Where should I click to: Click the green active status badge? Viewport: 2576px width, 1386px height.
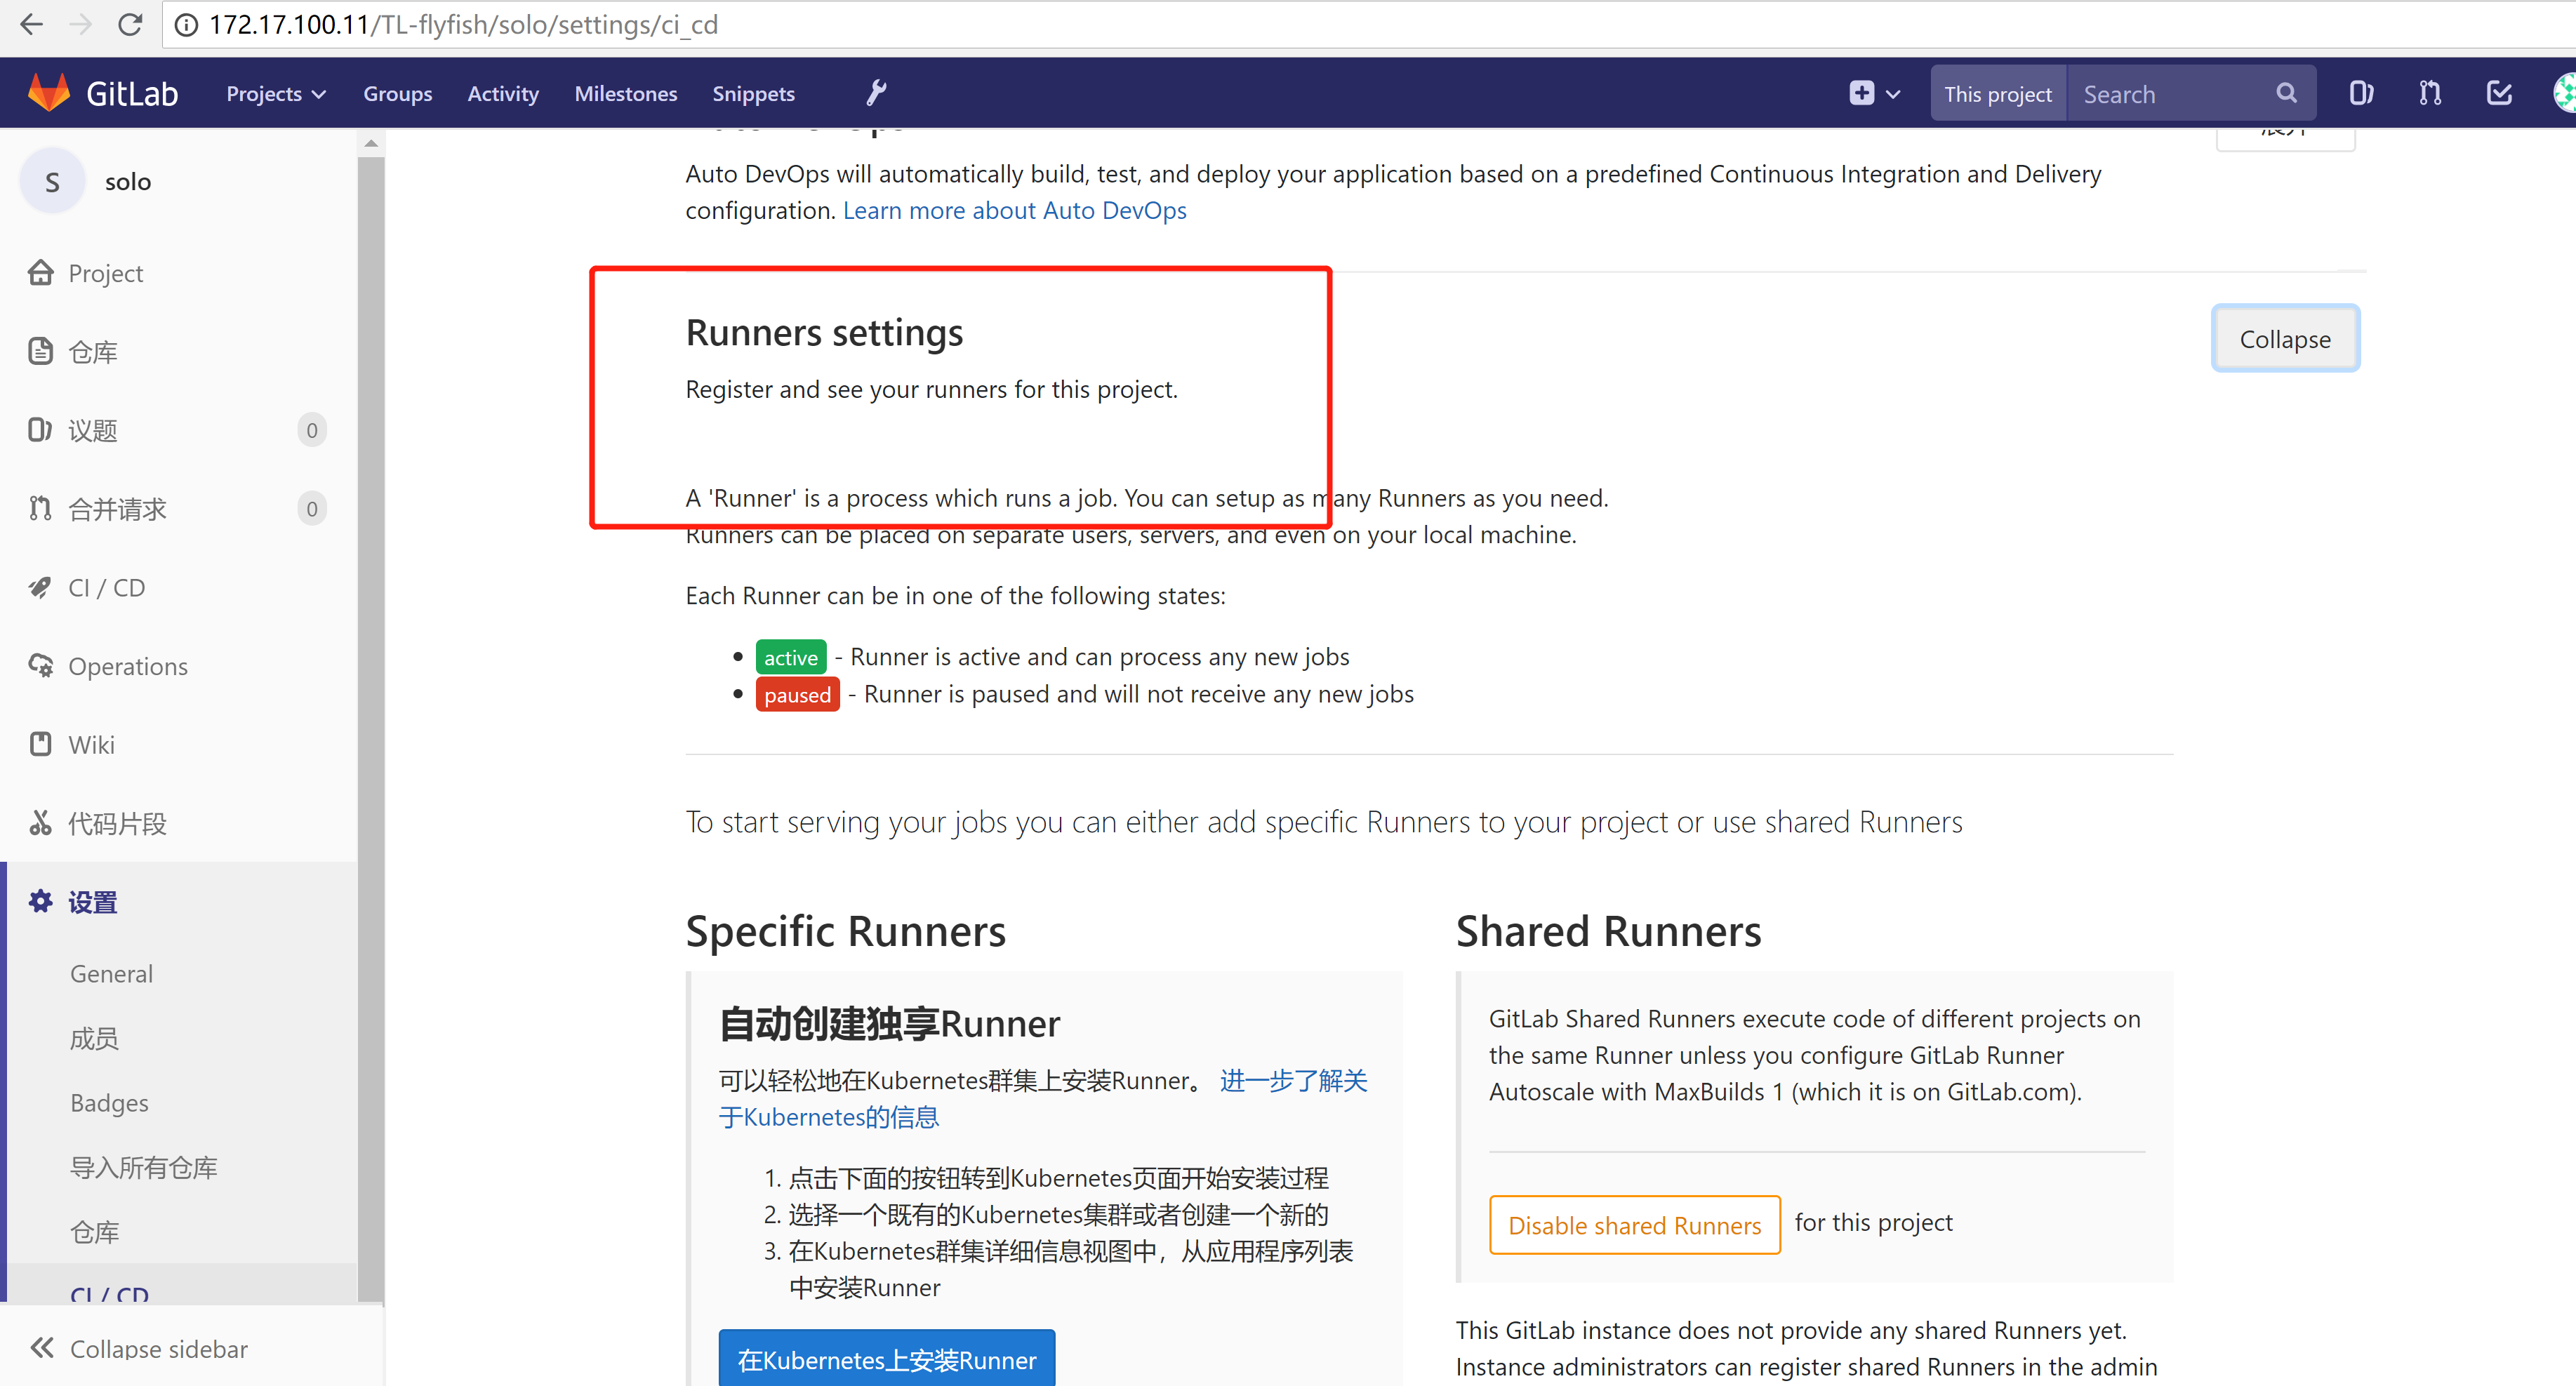click(x=790, y=657)
